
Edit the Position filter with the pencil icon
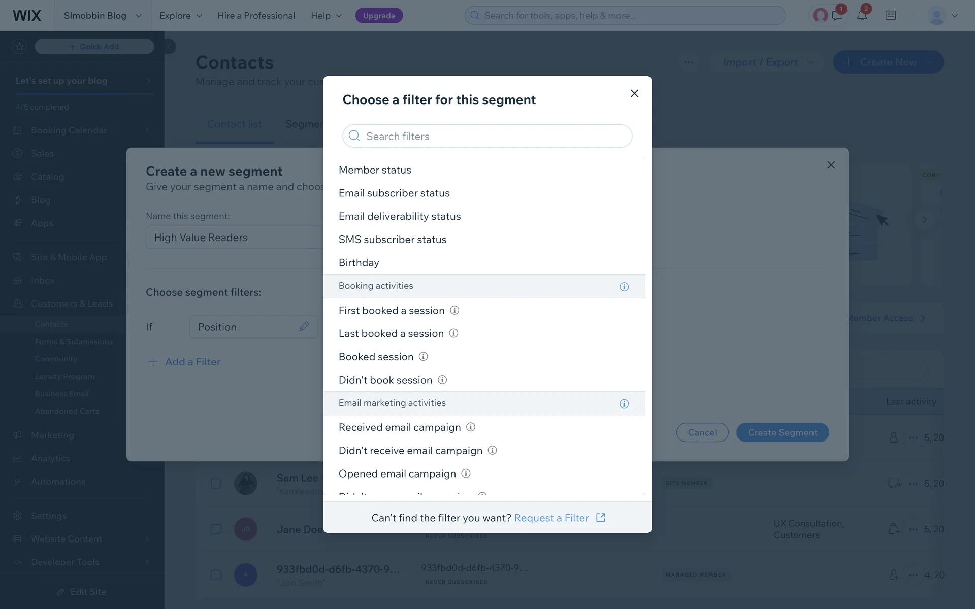(x=304, y=326)
